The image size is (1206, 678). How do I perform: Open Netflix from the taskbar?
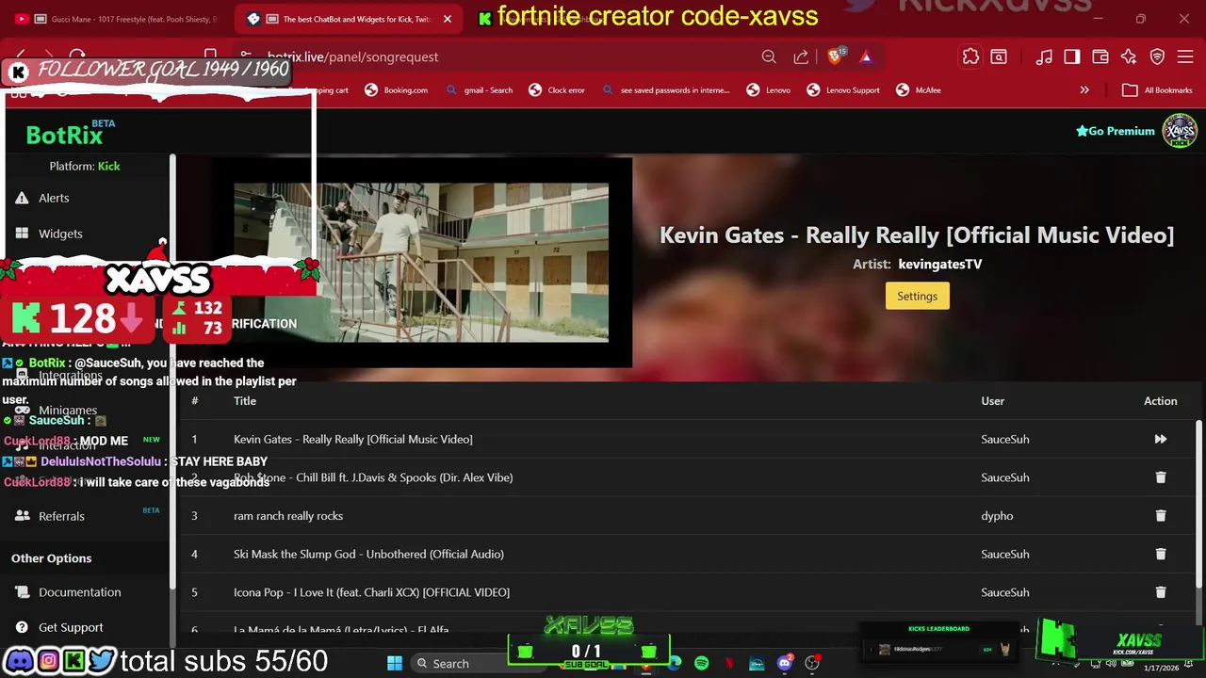pyautogui.click(x=729, y=663)
